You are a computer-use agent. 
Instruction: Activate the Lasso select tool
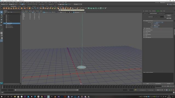click(x=1, y=15)
